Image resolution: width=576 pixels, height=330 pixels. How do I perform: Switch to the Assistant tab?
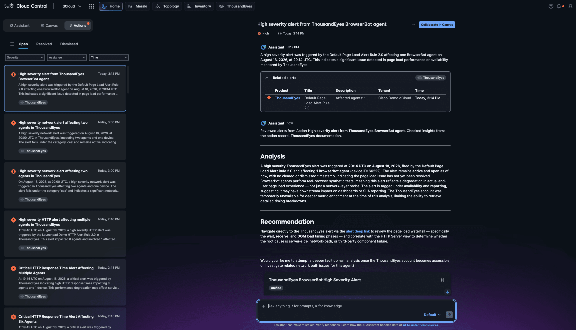pyautogui.click(x=19, y=25)
